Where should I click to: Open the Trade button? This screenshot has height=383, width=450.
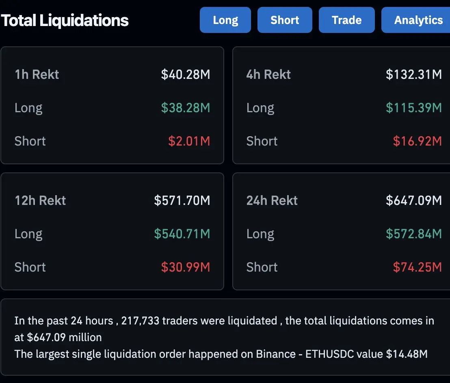tap(346, 20)
